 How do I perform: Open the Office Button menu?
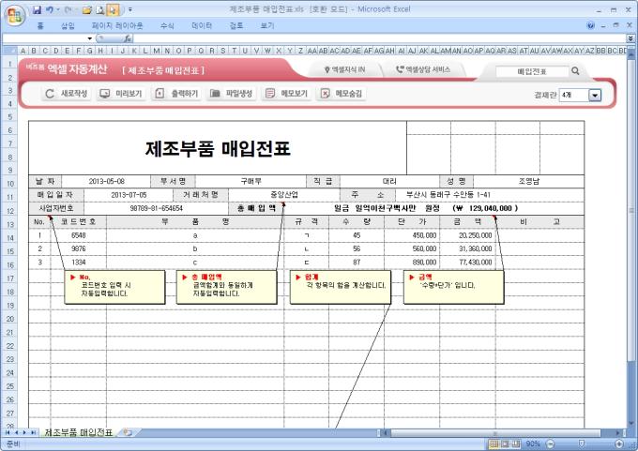coord(15,15)
